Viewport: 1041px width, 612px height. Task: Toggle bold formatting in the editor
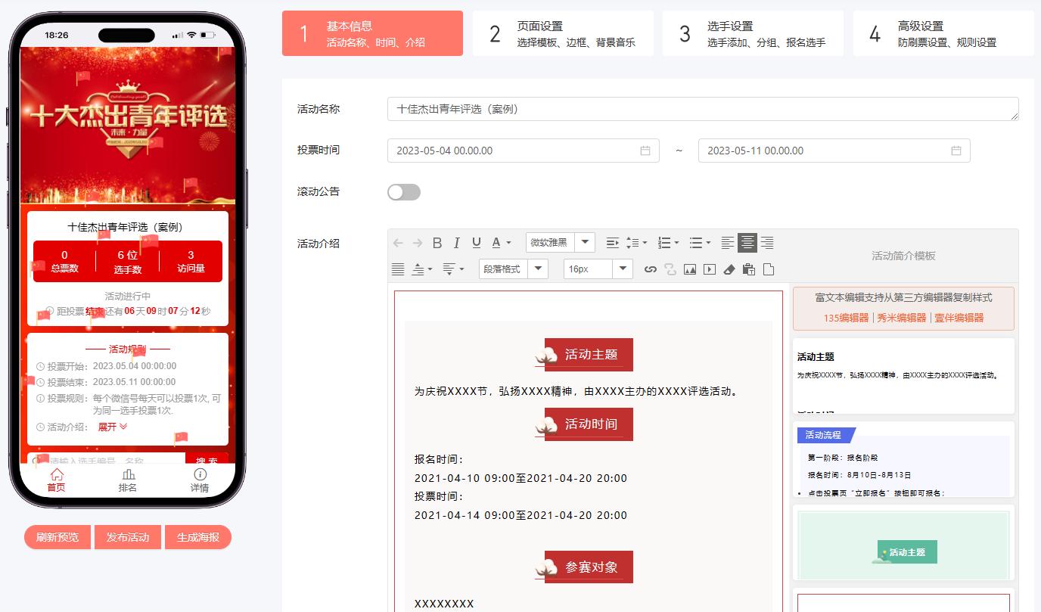pyautogui.click(x=437, y=243)
